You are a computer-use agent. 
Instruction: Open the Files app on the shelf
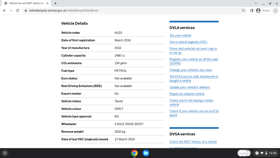point(146,153)
